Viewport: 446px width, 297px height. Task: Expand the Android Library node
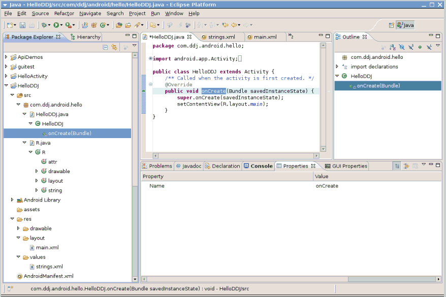click(12, 200)
